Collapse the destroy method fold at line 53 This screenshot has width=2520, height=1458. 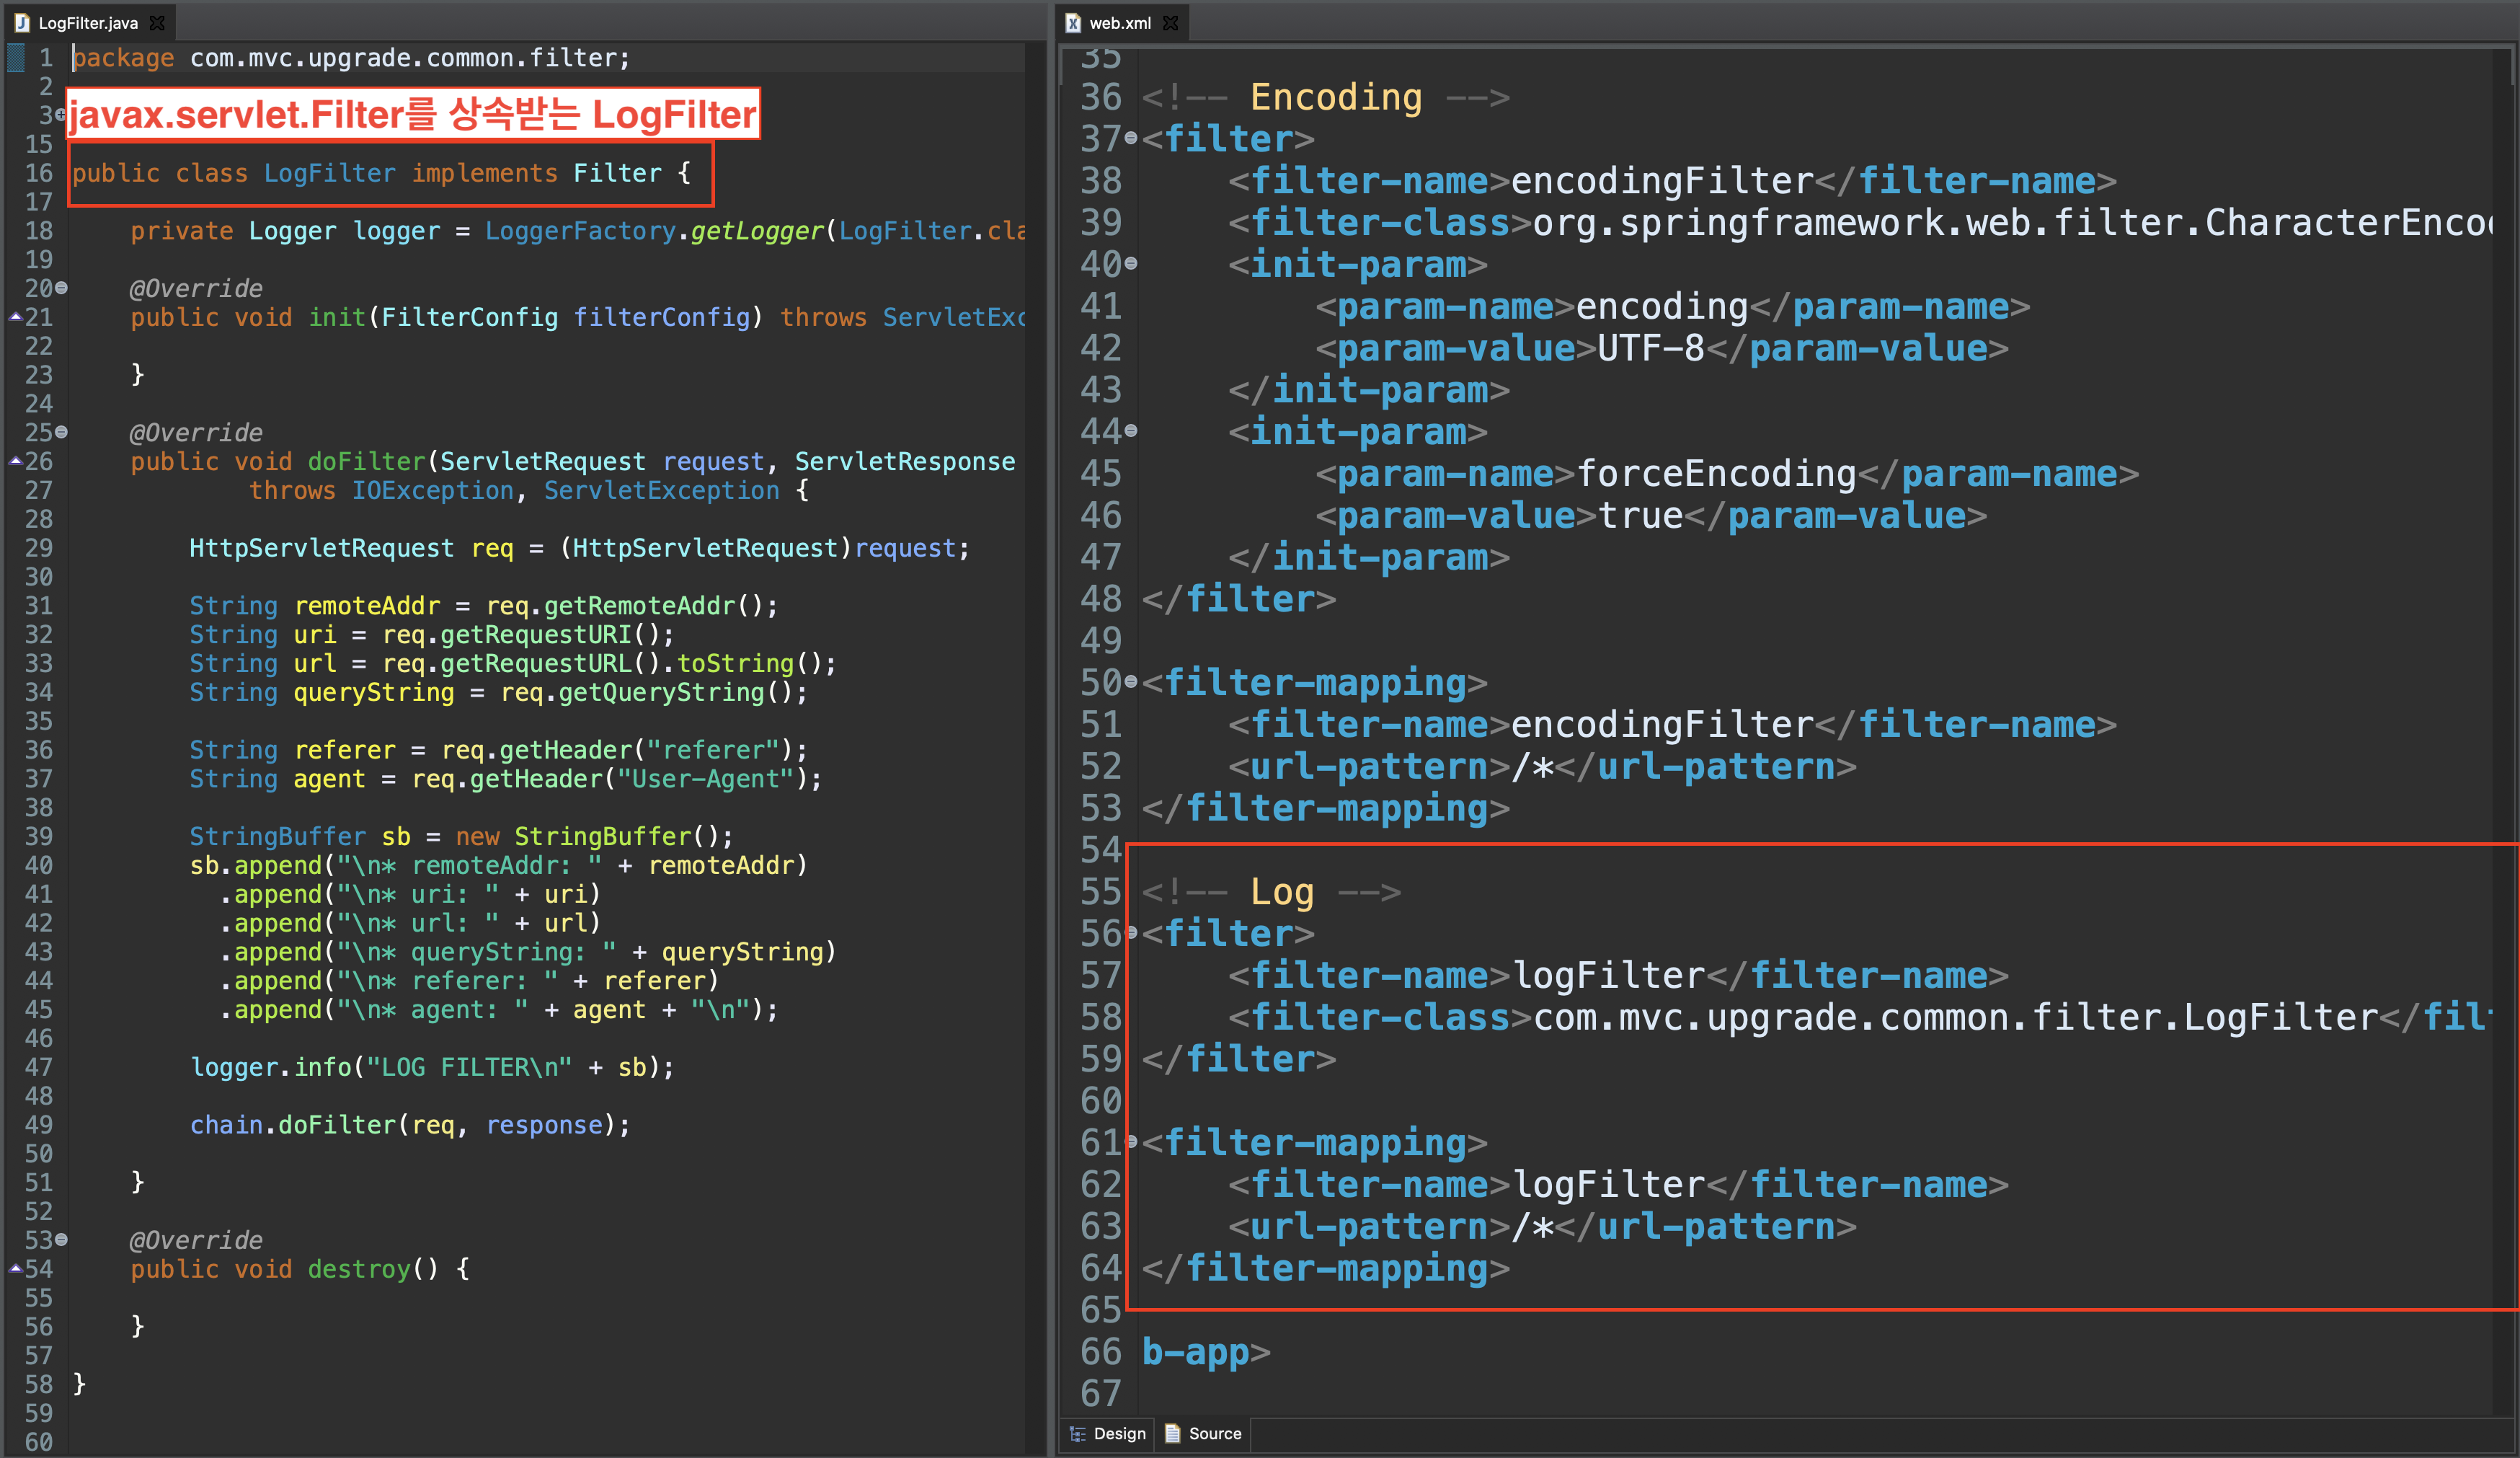click(62, 1239)
